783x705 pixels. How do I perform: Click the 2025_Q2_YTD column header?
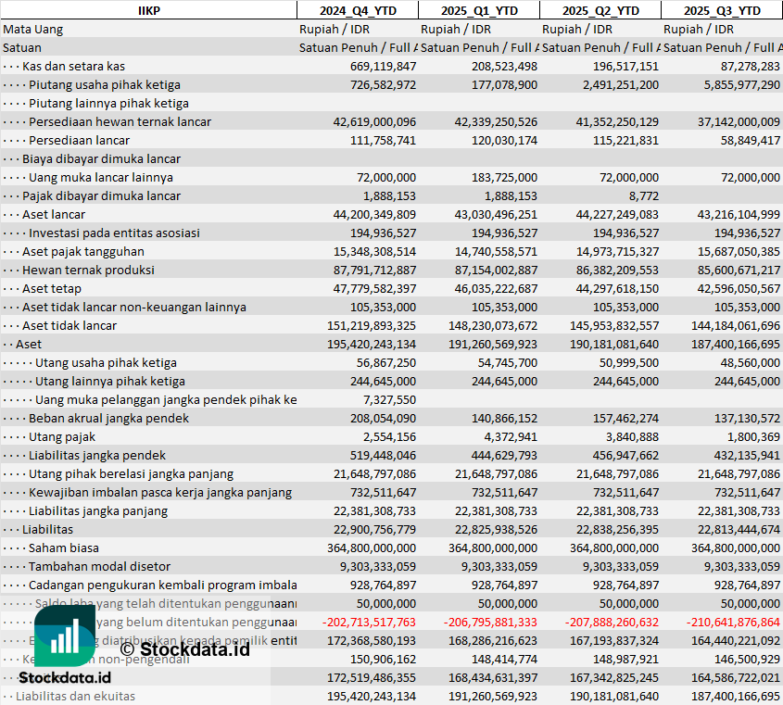pos(600,10)
